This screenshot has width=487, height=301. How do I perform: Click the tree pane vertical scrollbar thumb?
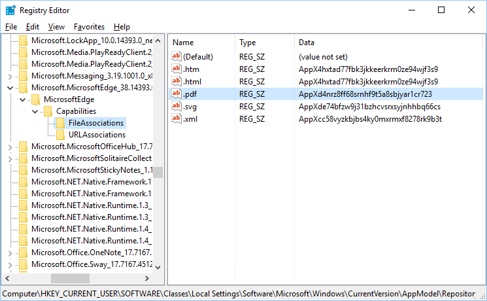[158, 173]
